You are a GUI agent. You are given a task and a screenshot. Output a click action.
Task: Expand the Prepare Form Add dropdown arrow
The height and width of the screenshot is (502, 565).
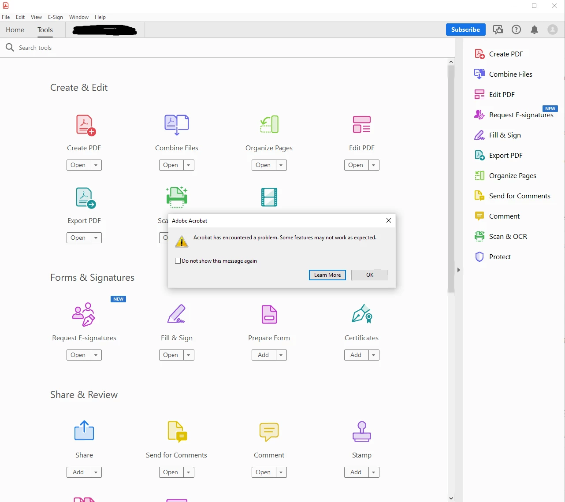pos(281,355)
